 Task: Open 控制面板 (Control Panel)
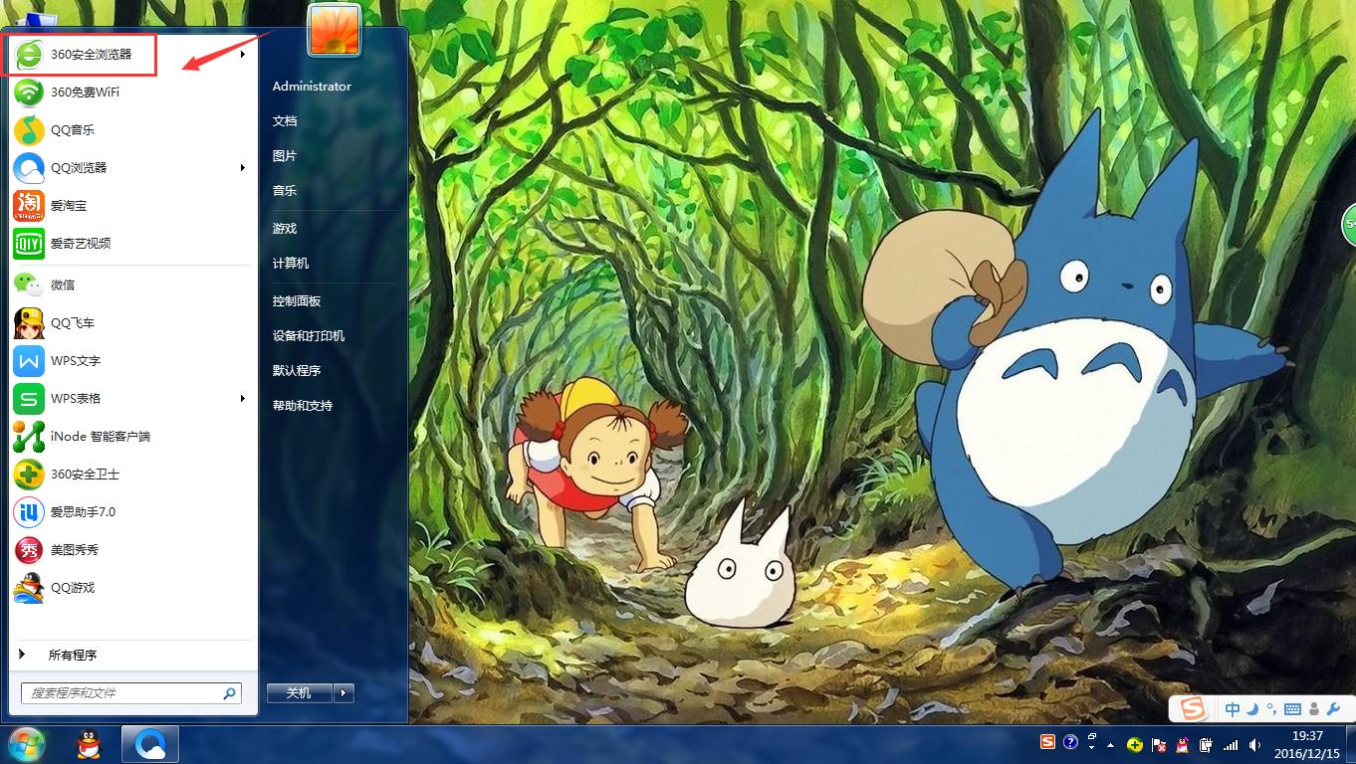click(297, 301)
